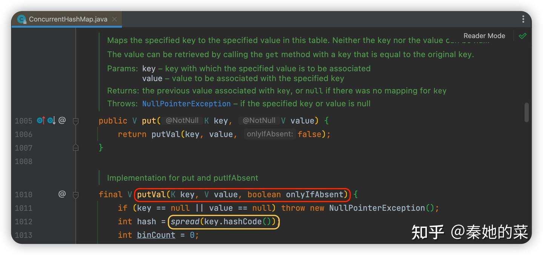Collapse the put method fold on line 1005

click(x=75, y=121)
